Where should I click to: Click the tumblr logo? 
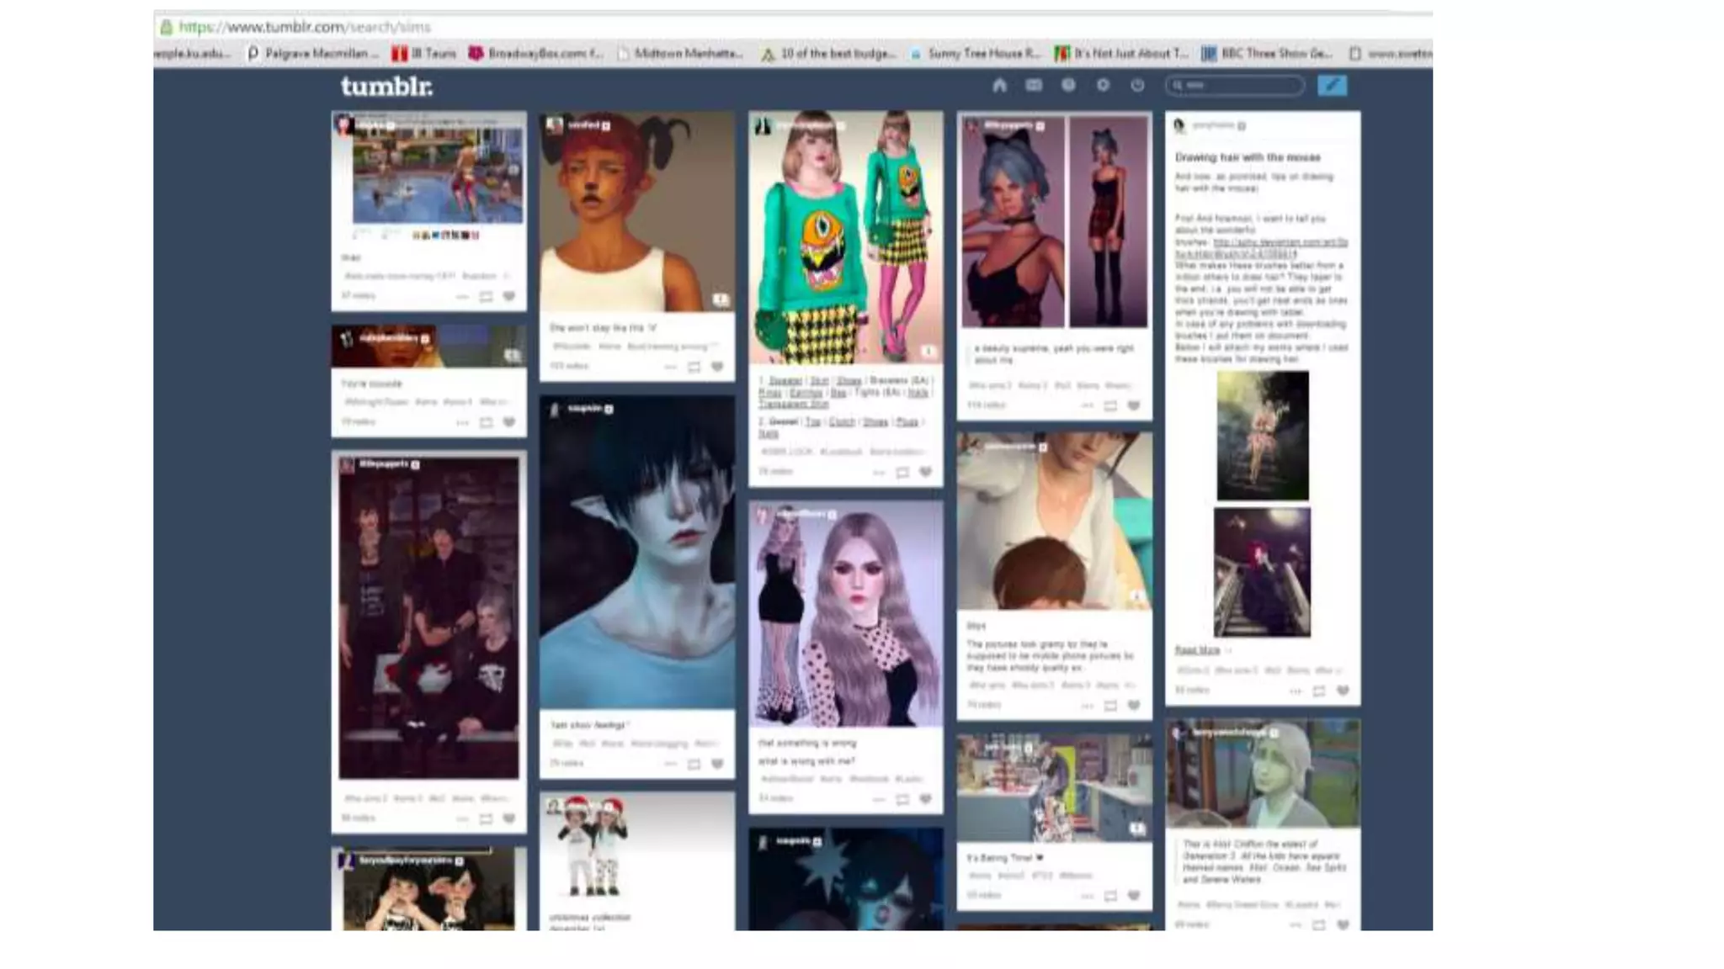386,86
